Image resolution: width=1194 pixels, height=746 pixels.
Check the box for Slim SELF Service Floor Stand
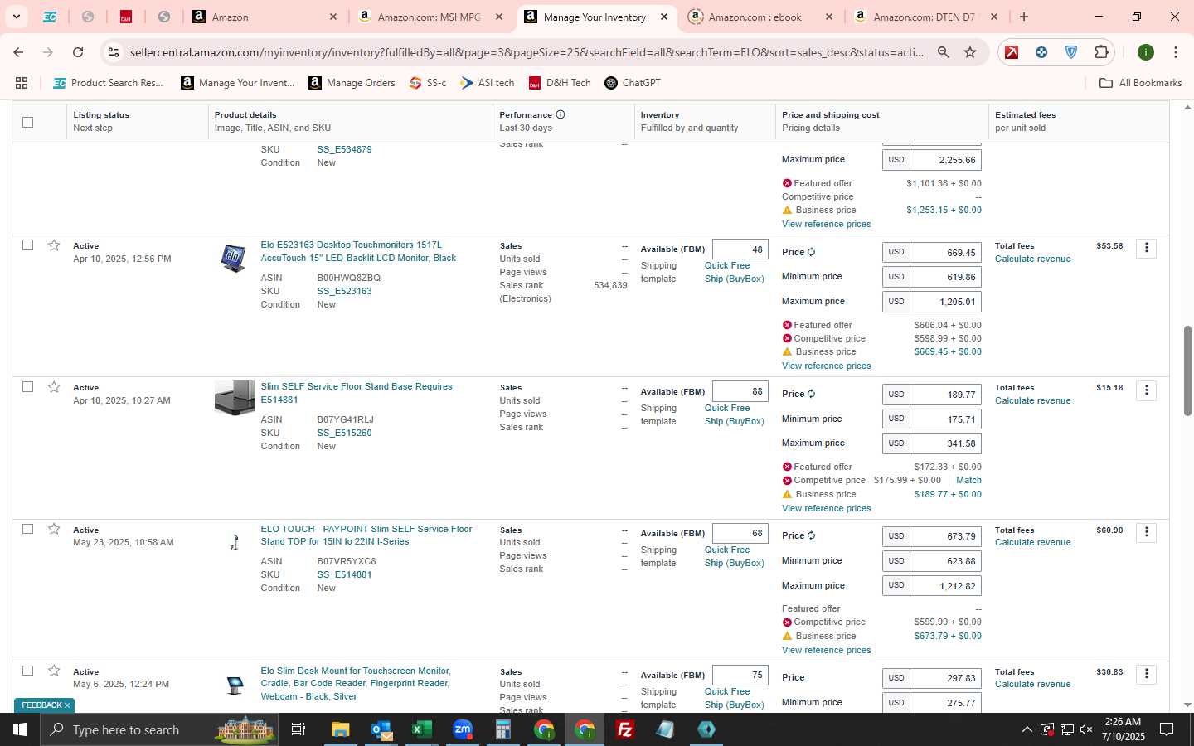pos(27,387)
